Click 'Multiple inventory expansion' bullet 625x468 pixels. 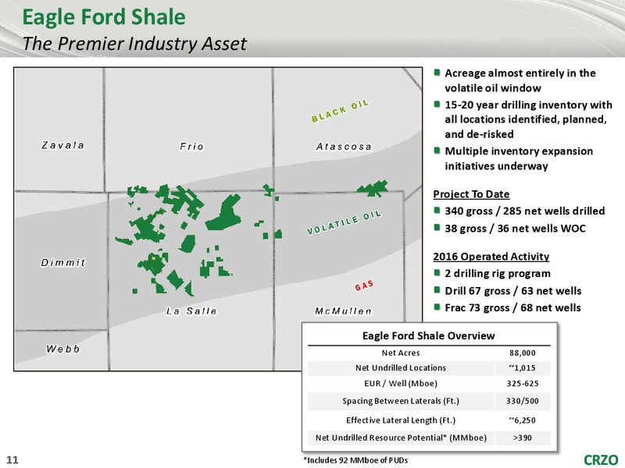[x=519, y=151]
